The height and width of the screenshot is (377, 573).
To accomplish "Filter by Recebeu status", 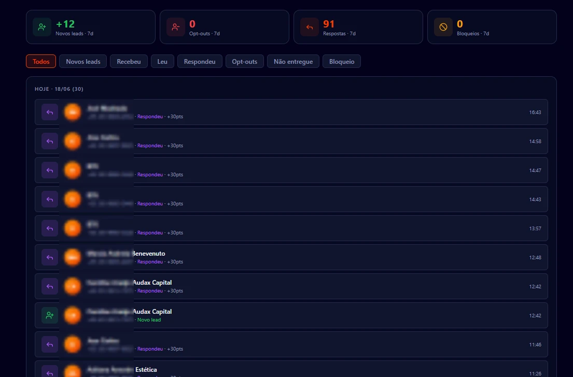I will pyautogui.click(x=129, y=61).
